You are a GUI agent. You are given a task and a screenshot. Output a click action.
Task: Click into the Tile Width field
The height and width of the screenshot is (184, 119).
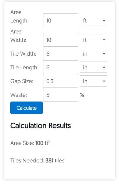61,53
